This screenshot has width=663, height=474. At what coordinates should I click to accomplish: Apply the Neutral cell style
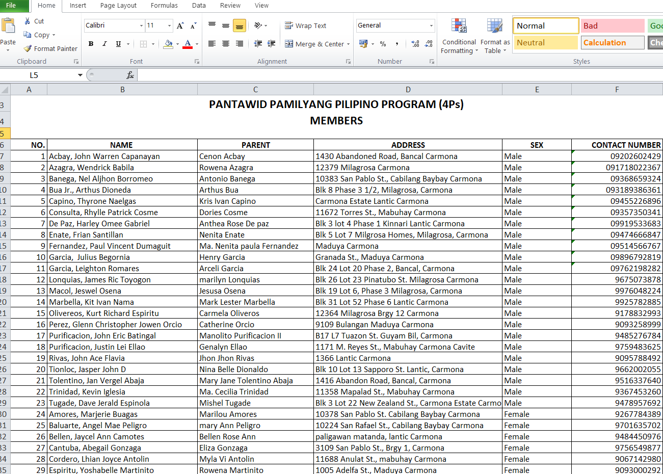[x=546, y=43]
